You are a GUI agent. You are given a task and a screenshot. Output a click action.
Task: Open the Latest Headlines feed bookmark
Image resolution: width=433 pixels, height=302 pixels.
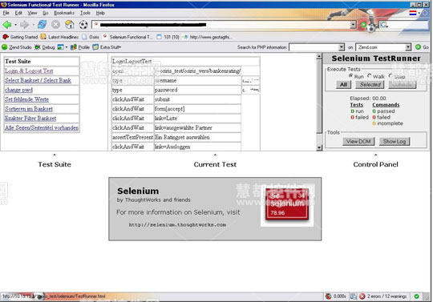tap(59, 37)
